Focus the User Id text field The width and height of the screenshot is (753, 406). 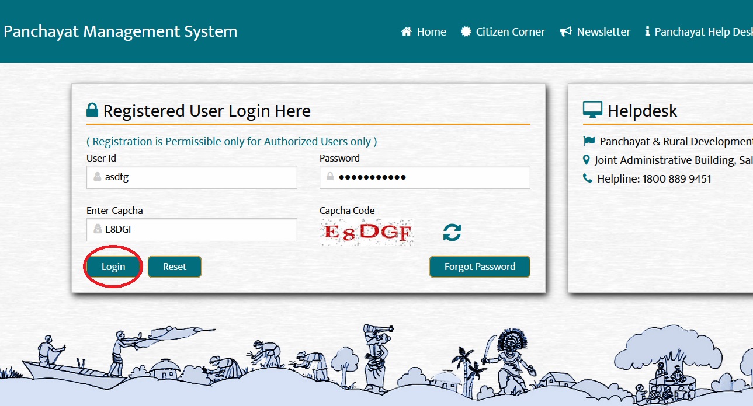pyautogui.click(x=199, y=177)
